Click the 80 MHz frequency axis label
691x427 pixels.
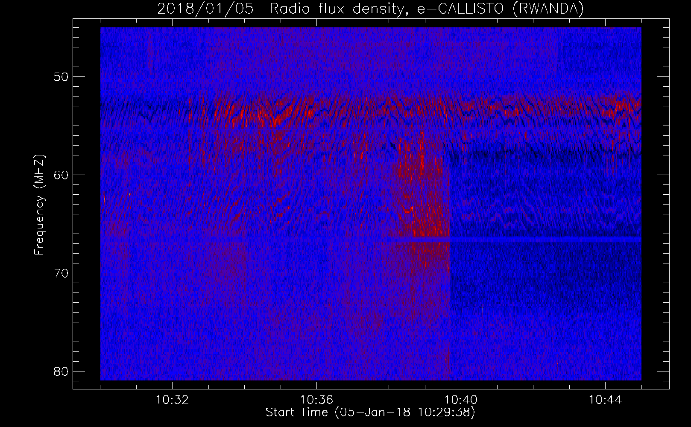click(x=61, y=371)
